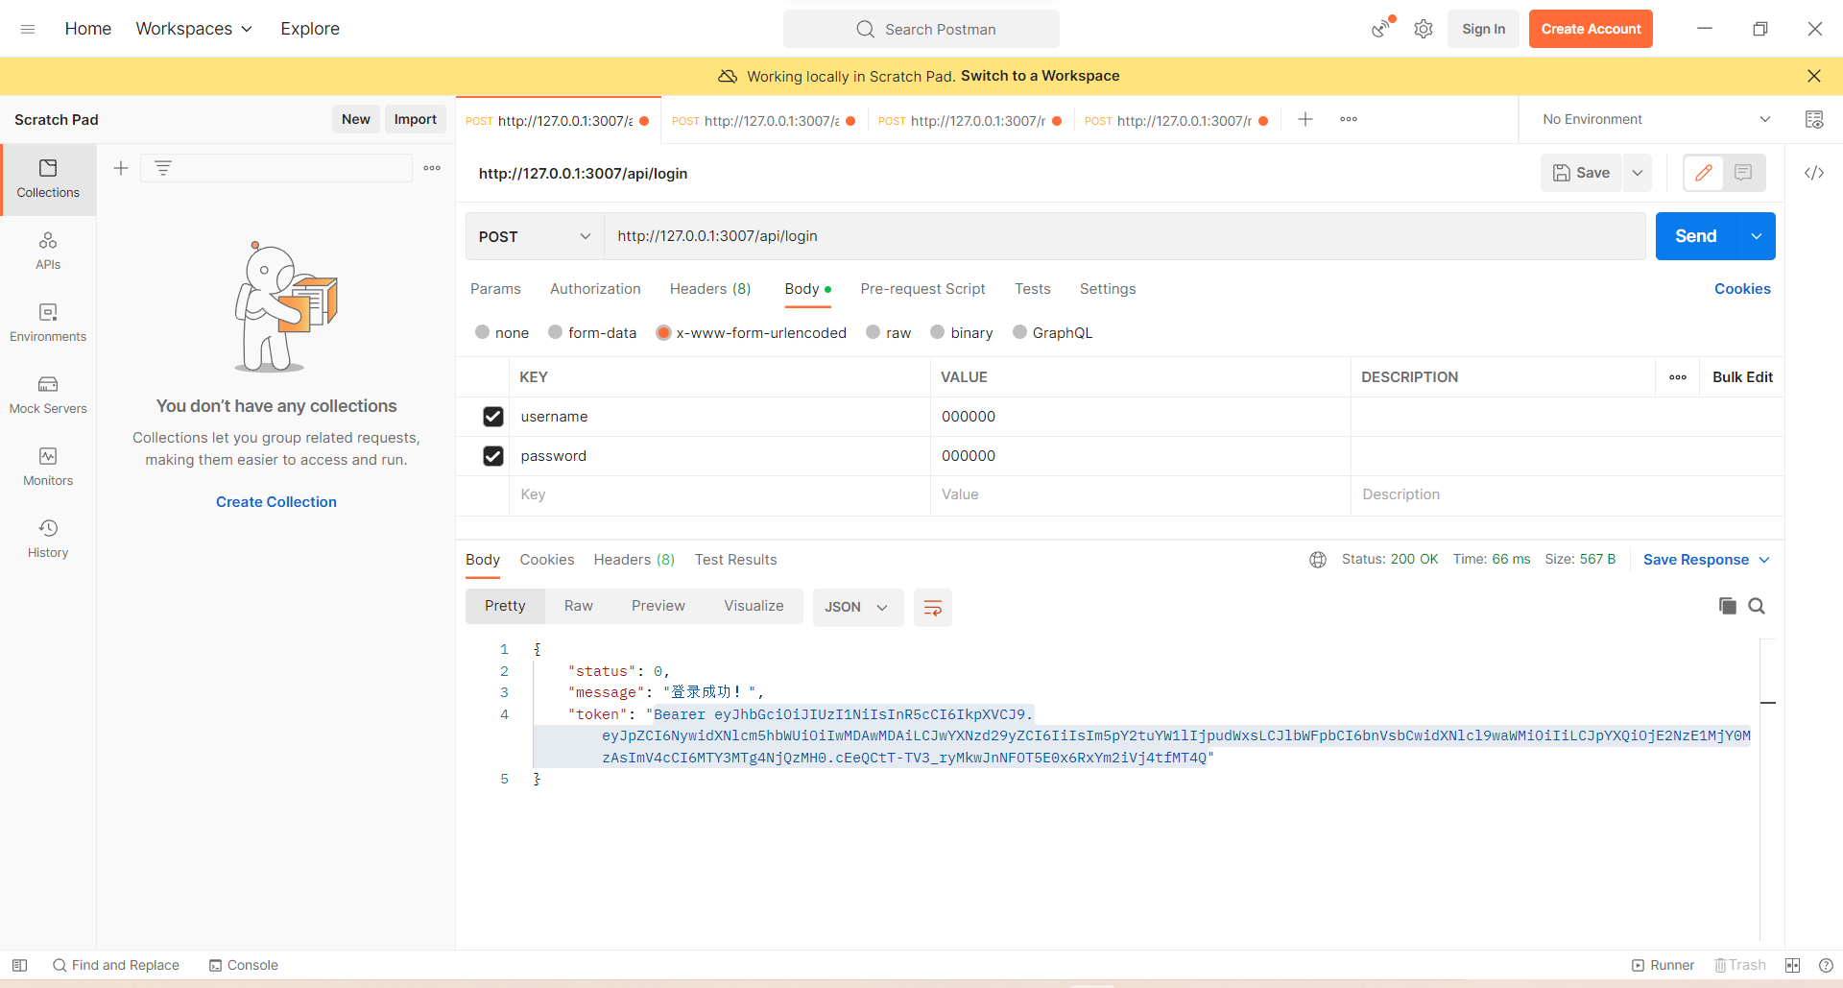Open Postman settings gear
This screenshot has height=988, width=1843.
click(1424, 29)
